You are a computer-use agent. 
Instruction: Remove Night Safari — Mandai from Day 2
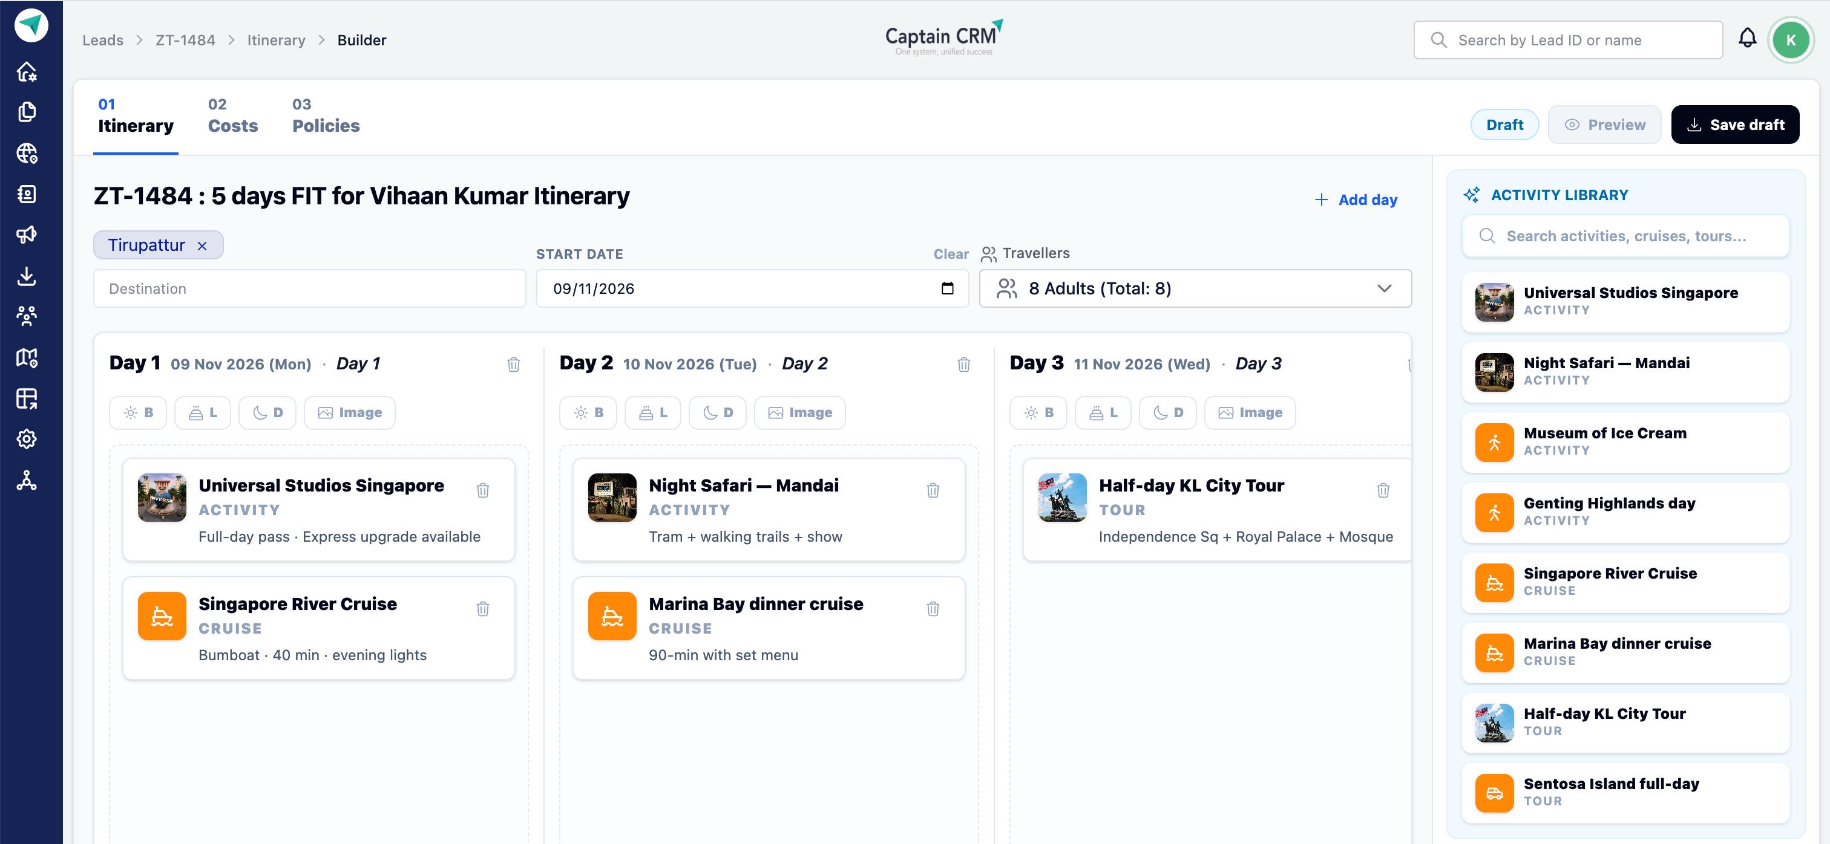[933, 490]
